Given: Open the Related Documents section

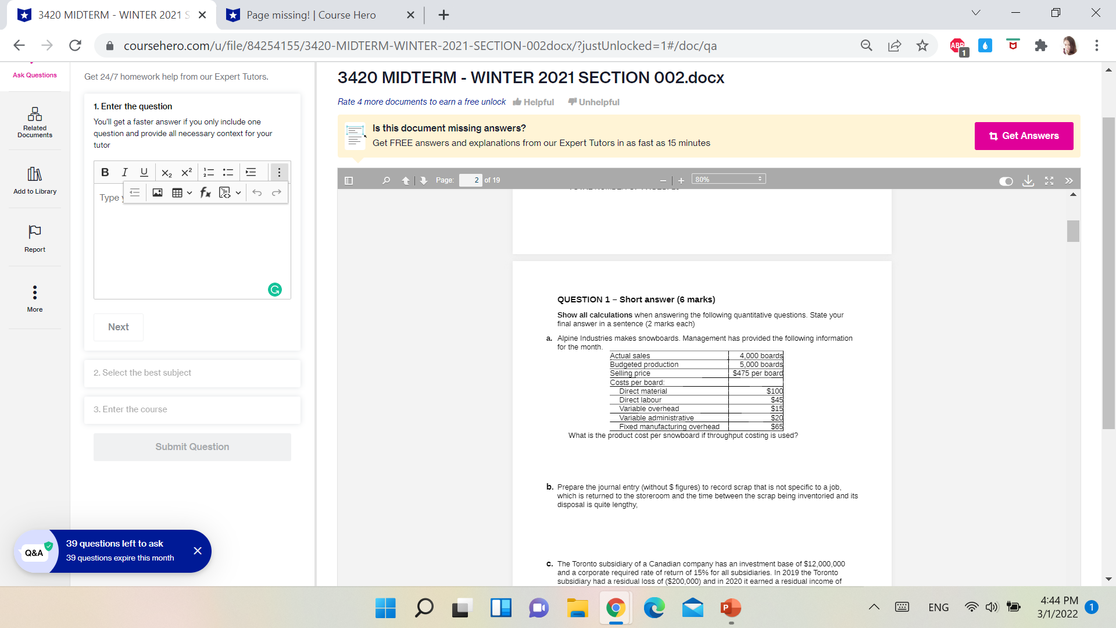Looking at the screenshot, I should point(34,122).
